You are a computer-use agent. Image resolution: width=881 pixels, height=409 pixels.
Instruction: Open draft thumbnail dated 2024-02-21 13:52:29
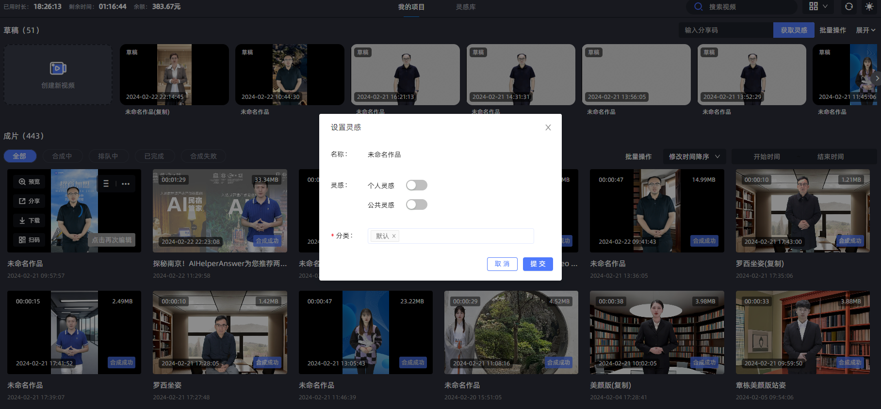(751, 75)
